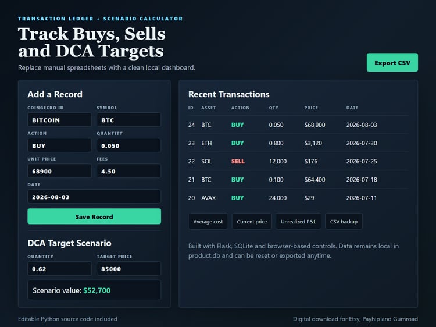436x327 pixels.
Task: Edit the Target Price field showing 85000
Action: pos(128,269)
